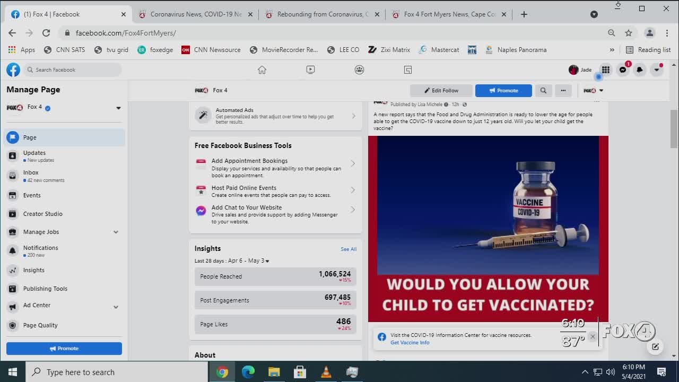This screenshot has width=679, height=382.
Task: Open Events in sidebar
Action: [64, 195]
